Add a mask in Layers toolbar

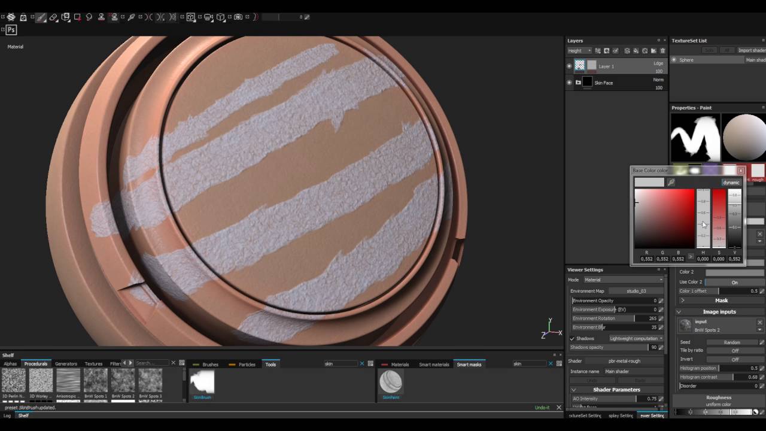tap(606, 51)
